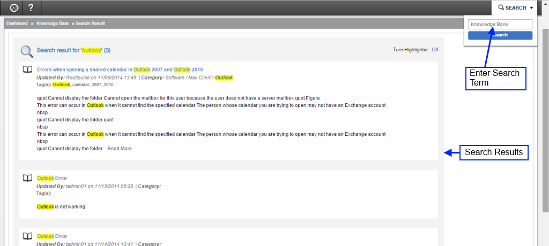Click the magnifier icon beside SEARCH
Viewport: 549px width, 246px height.
tap(501, 7)
